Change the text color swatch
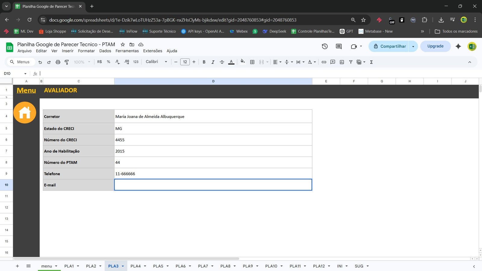This screenshot has height=271, width=482. click(x=231, y=62)
